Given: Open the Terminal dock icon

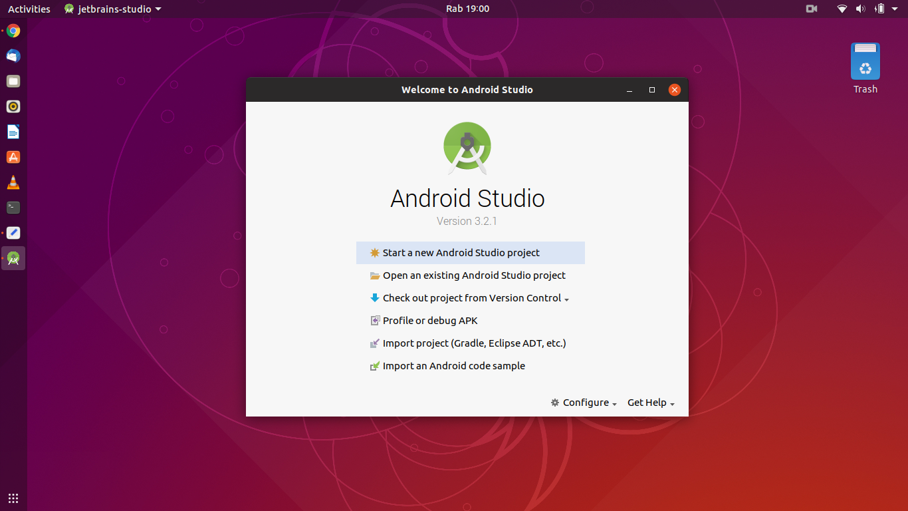Looking at the screenshot, I should click(x=13, y=208).
